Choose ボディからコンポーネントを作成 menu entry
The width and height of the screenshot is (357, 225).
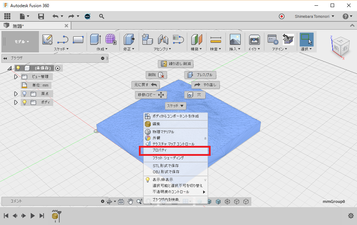tap(176, 116)
